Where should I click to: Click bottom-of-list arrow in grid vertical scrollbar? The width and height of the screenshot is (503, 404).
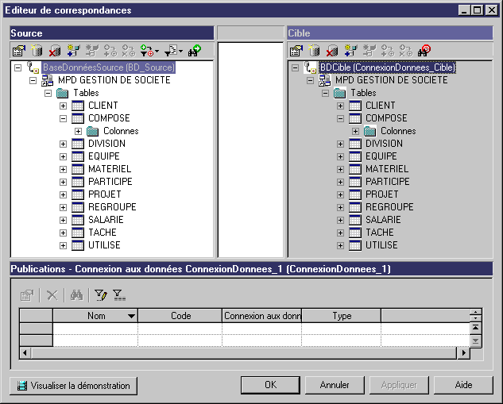[475, 341]
